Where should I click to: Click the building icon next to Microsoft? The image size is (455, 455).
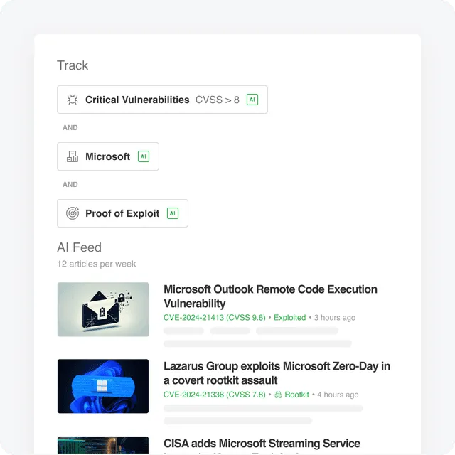(73, 156)
